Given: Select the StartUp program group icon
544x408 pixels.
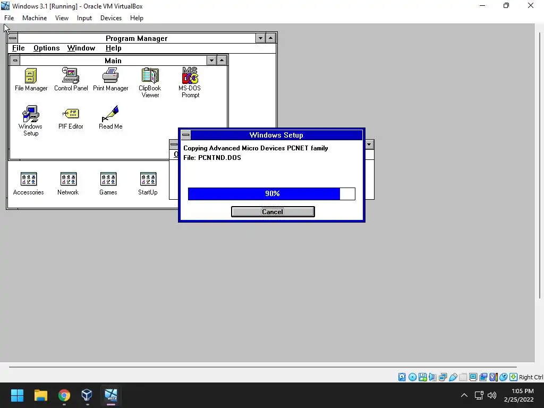Looking at the screenshot, I should [x=148, y=184].
